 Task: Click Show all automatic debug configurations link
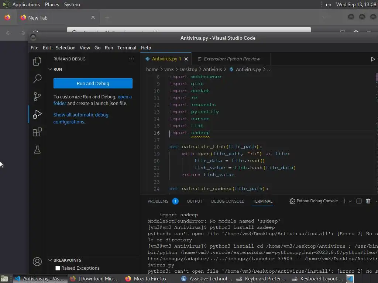[81, 118]
